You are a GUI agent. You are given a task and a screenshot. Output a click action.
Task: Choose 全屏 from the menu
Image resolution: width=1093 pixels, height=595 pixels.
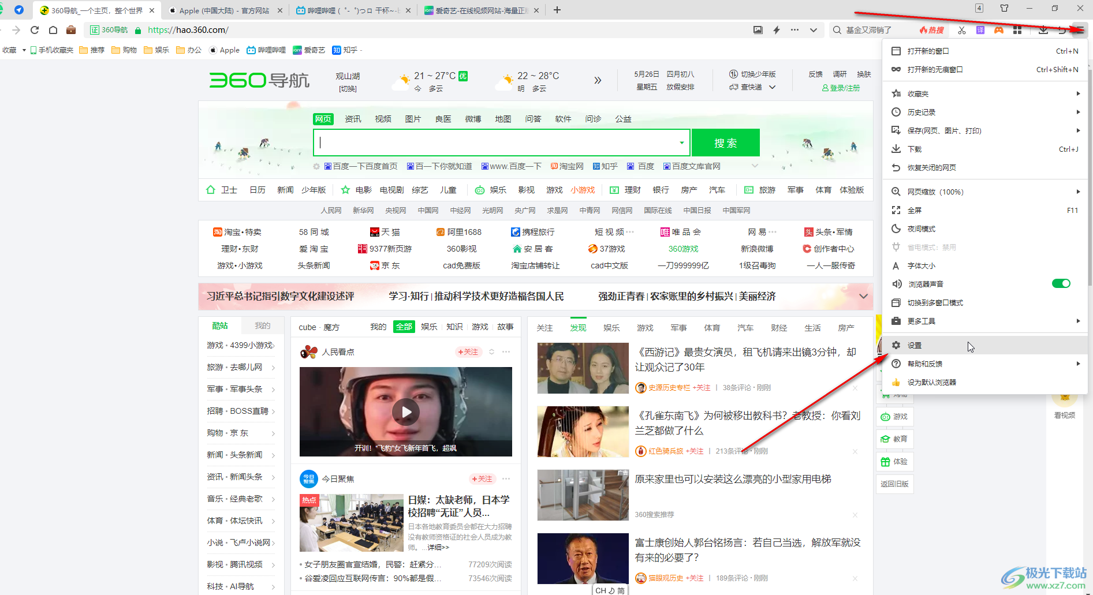(x=984, y=210)
